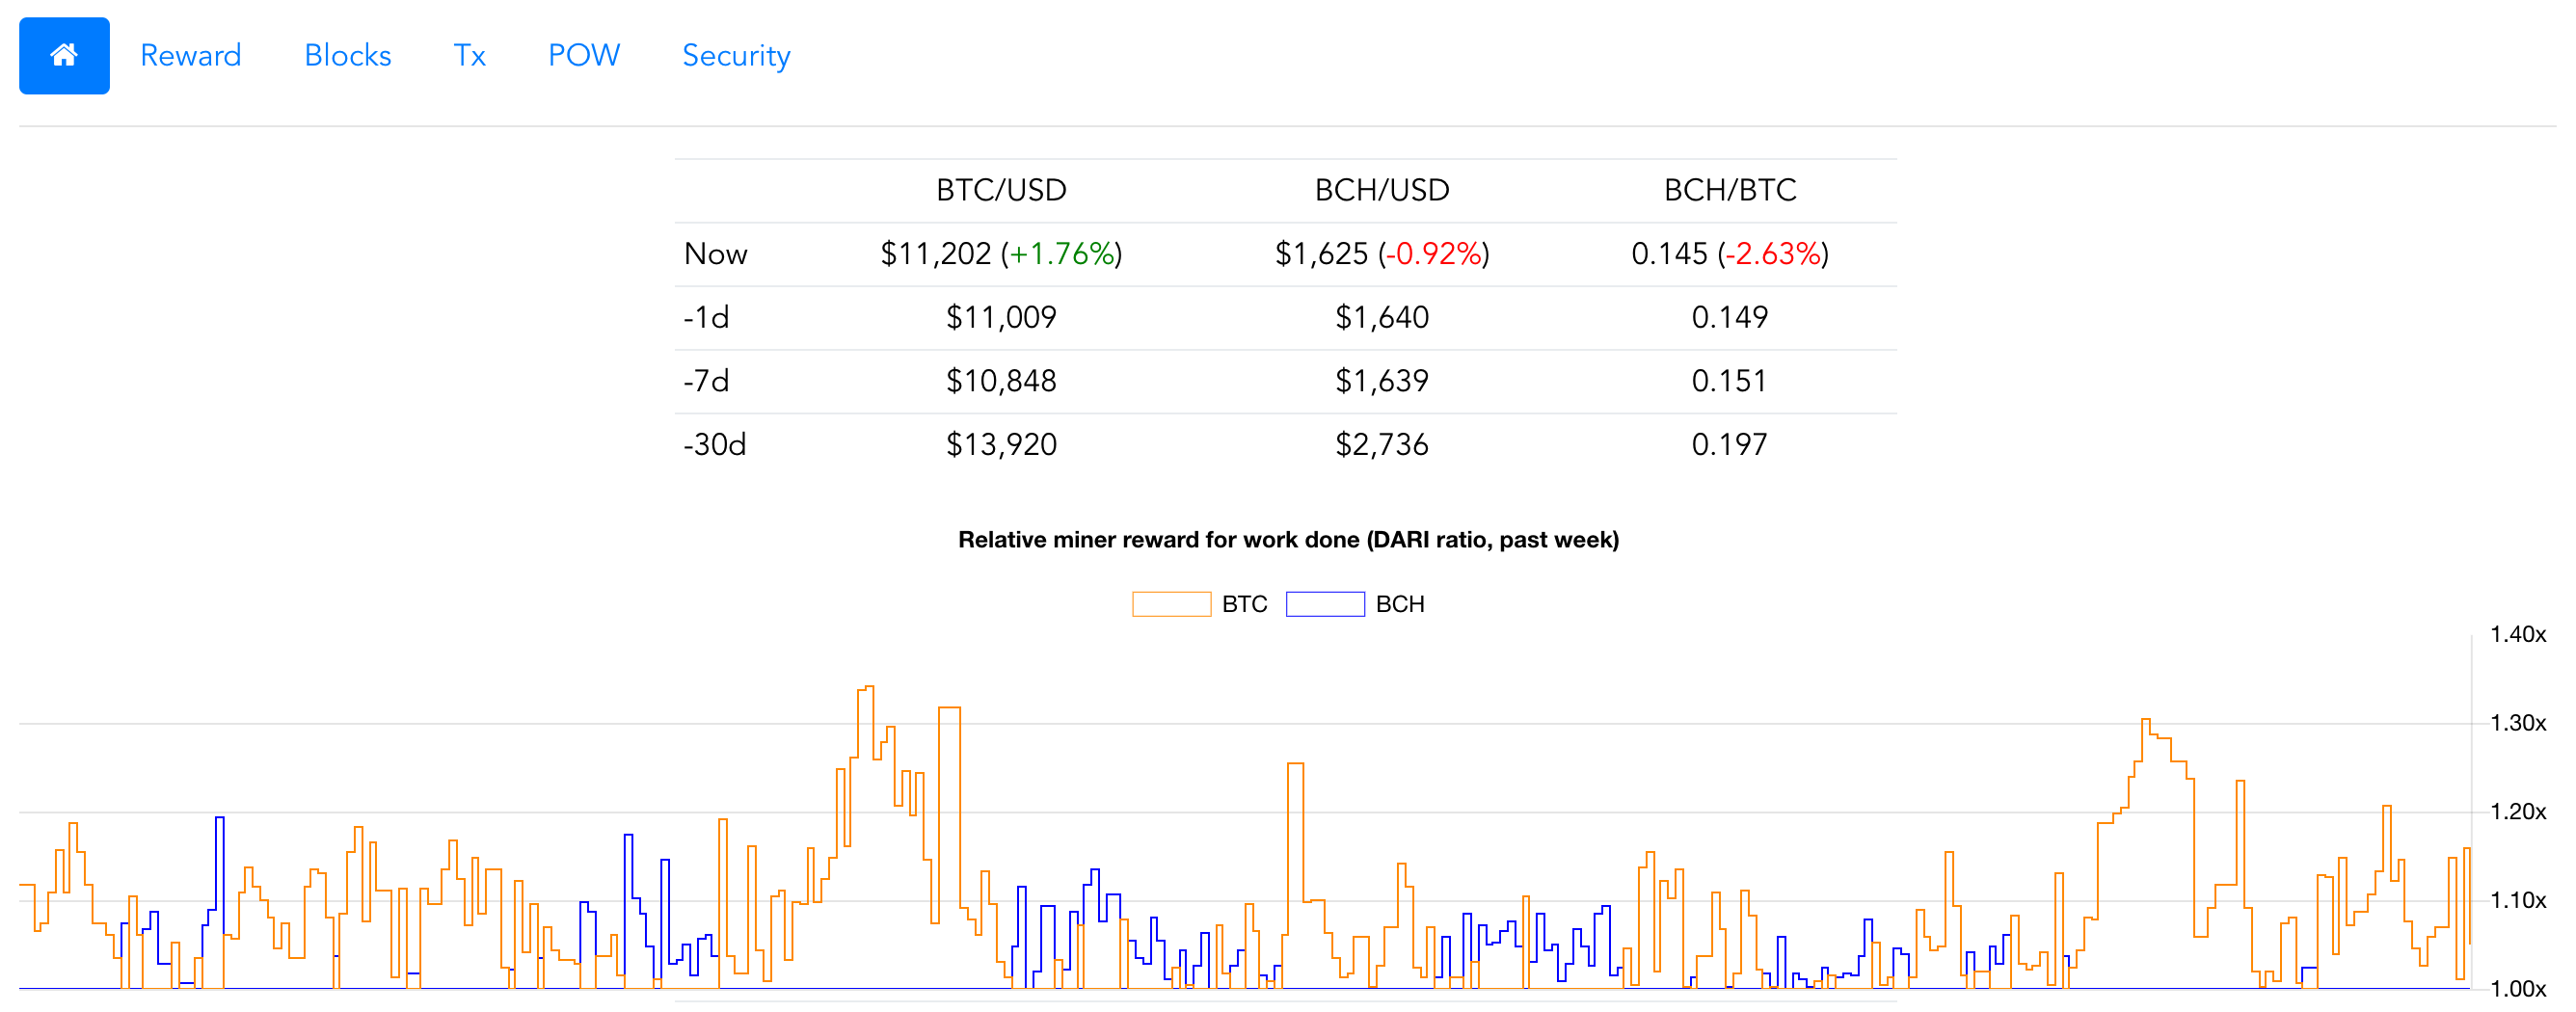Open the POW page

584,55
